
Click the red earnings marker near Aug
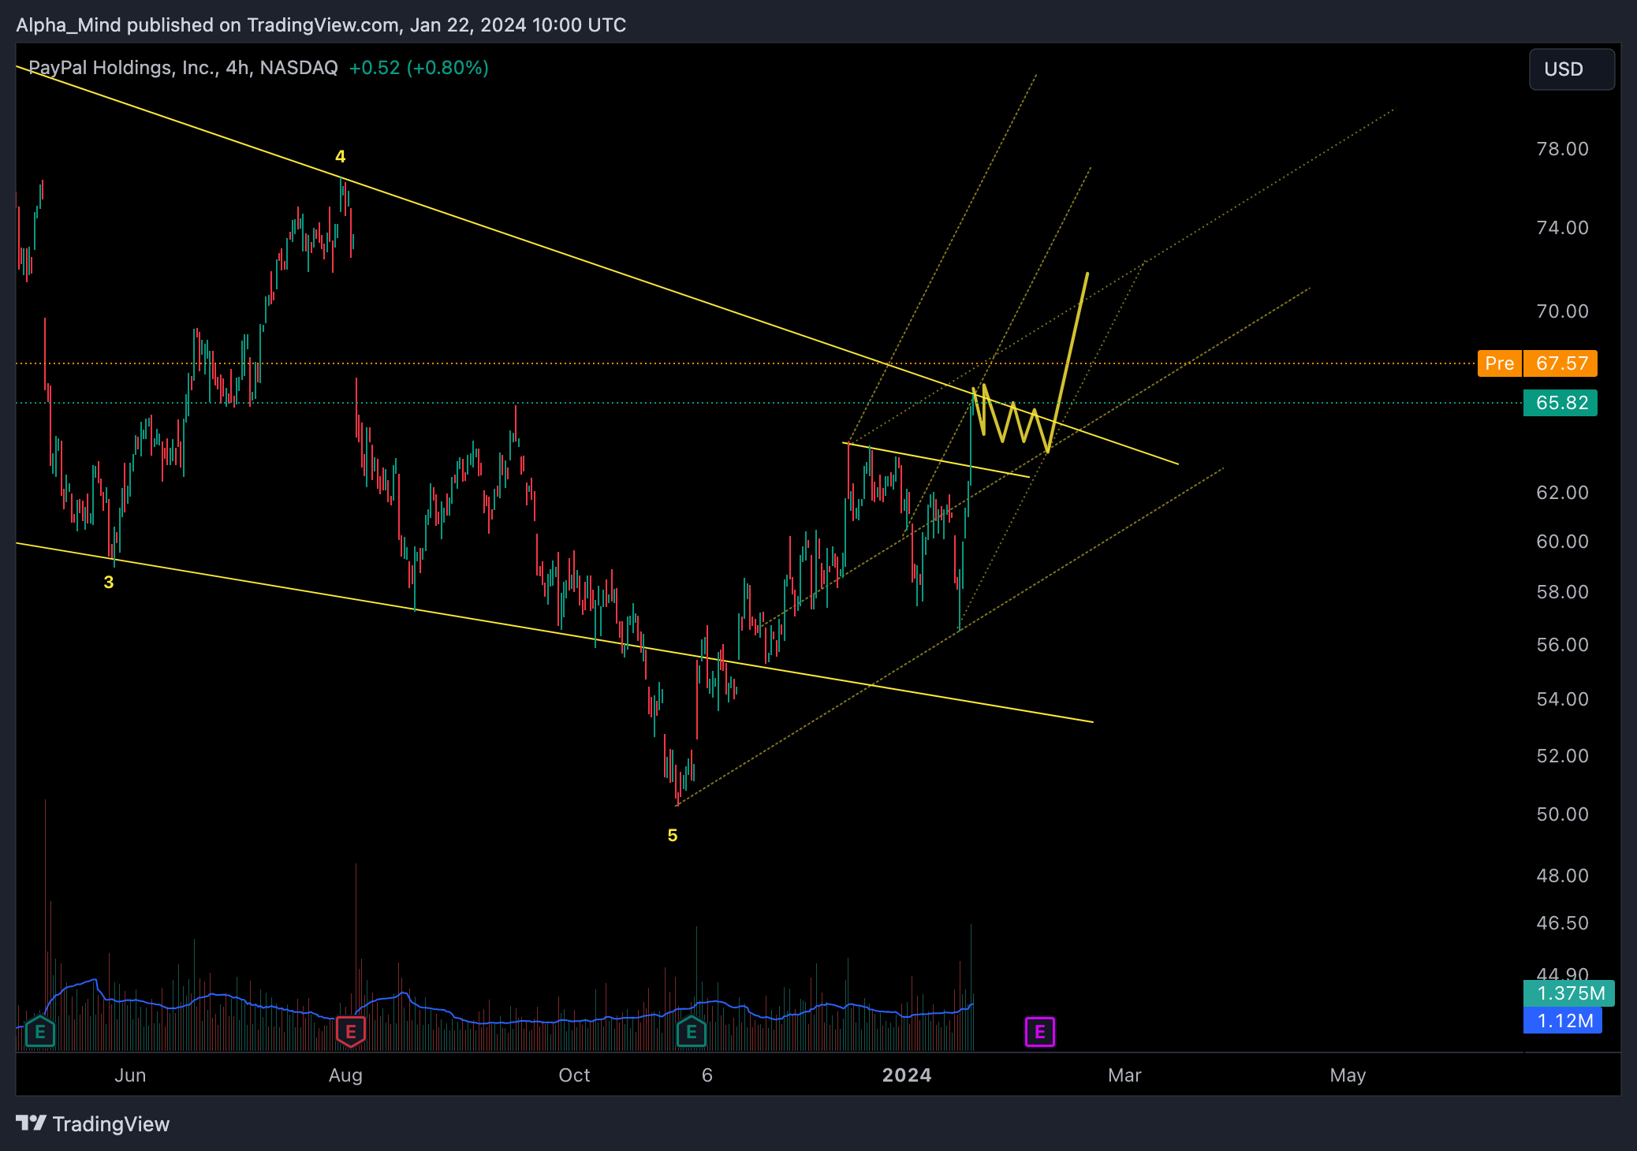pos(351,1032)
